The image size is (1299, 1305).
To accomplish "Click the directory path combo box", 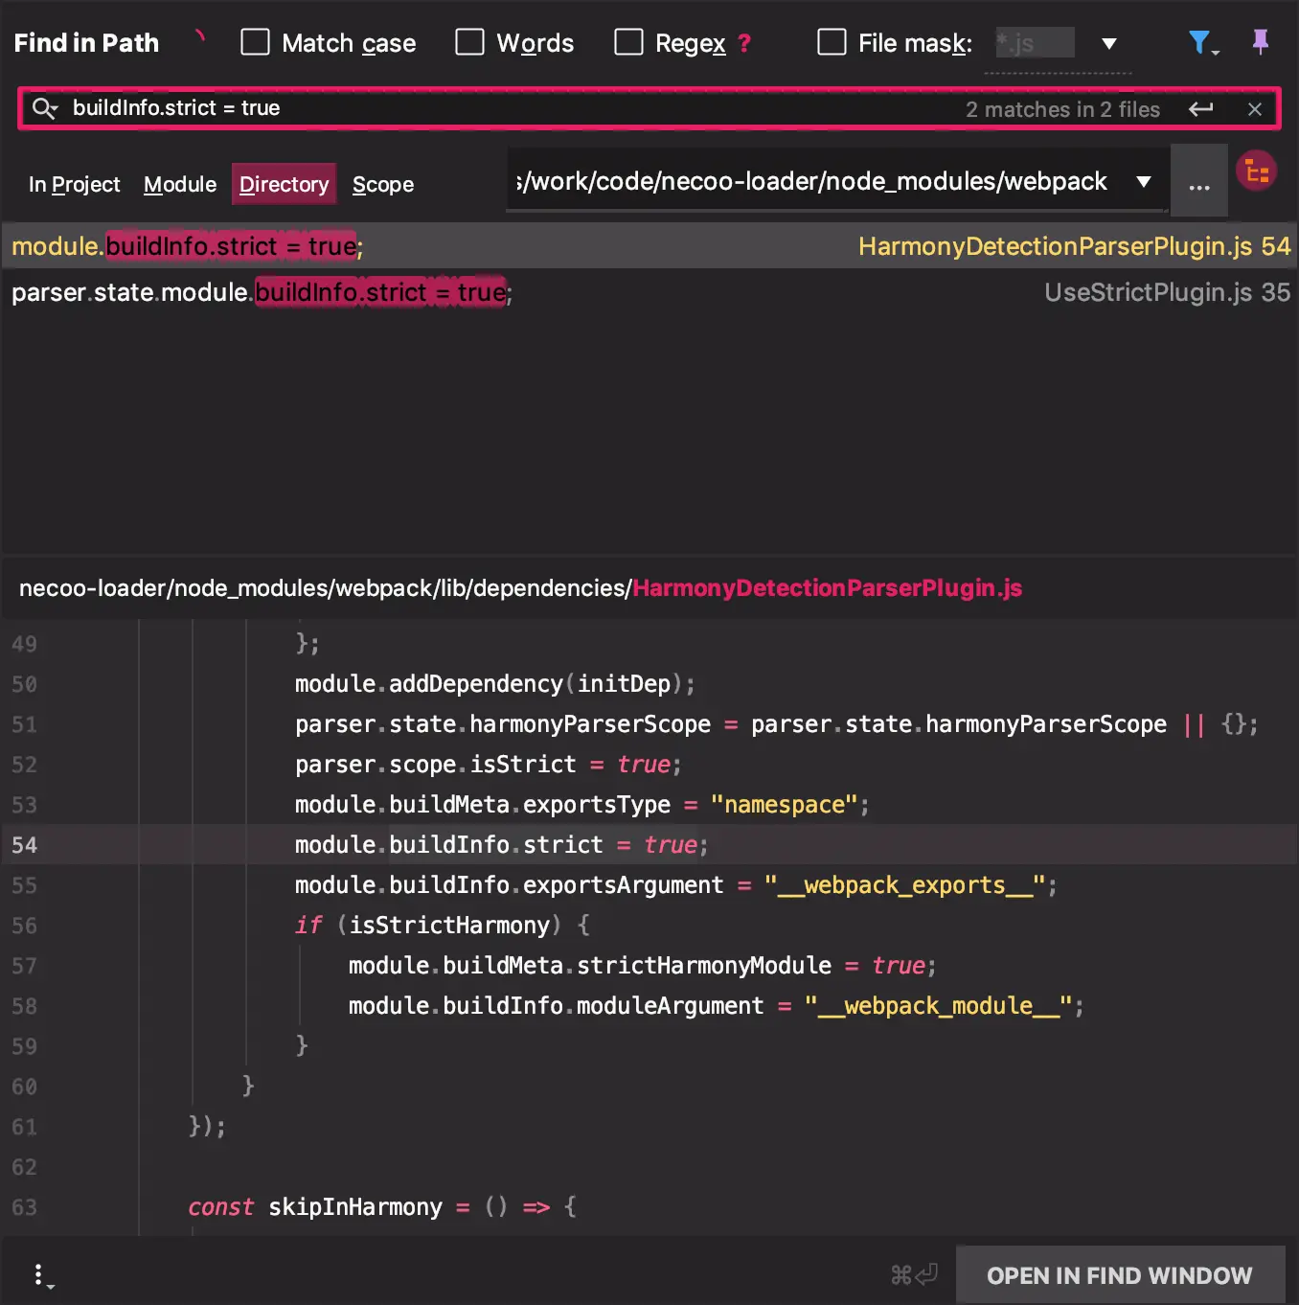I will (x=836, y=181).
